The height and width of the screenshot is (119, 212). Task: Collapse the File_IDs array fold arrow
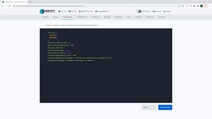click(x=45, y=33)
